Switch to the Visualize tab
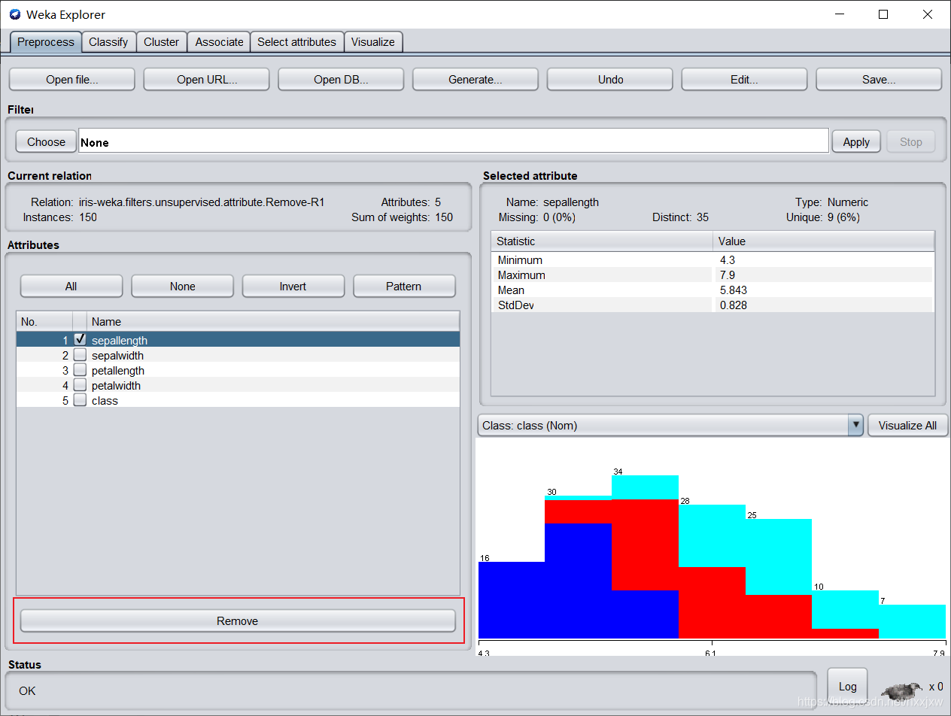This screenshot has height=716, width=951. tap(373, 42)
